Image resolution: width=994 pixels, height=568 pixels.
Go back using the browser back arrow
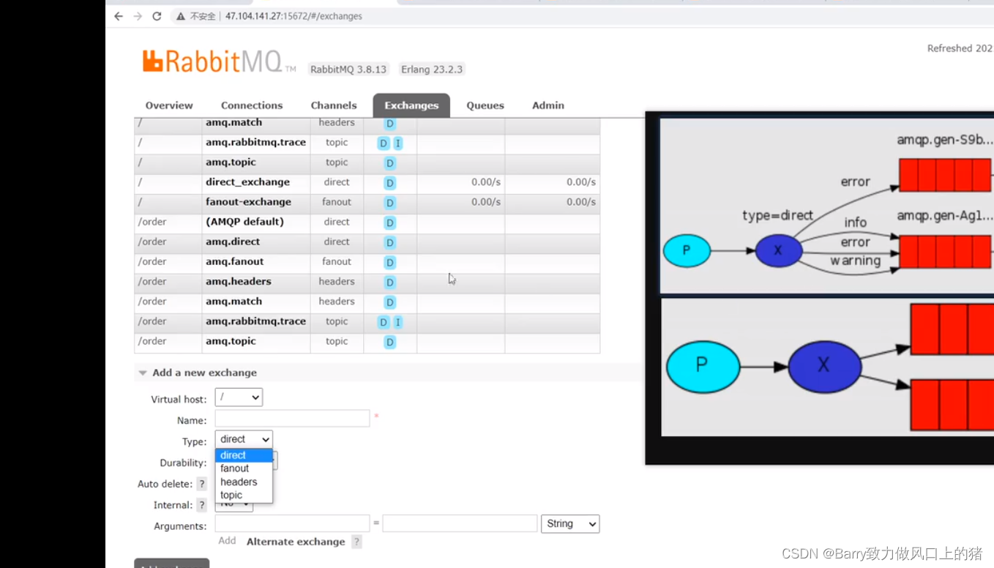pyautogui.click(x=119, y=16)
